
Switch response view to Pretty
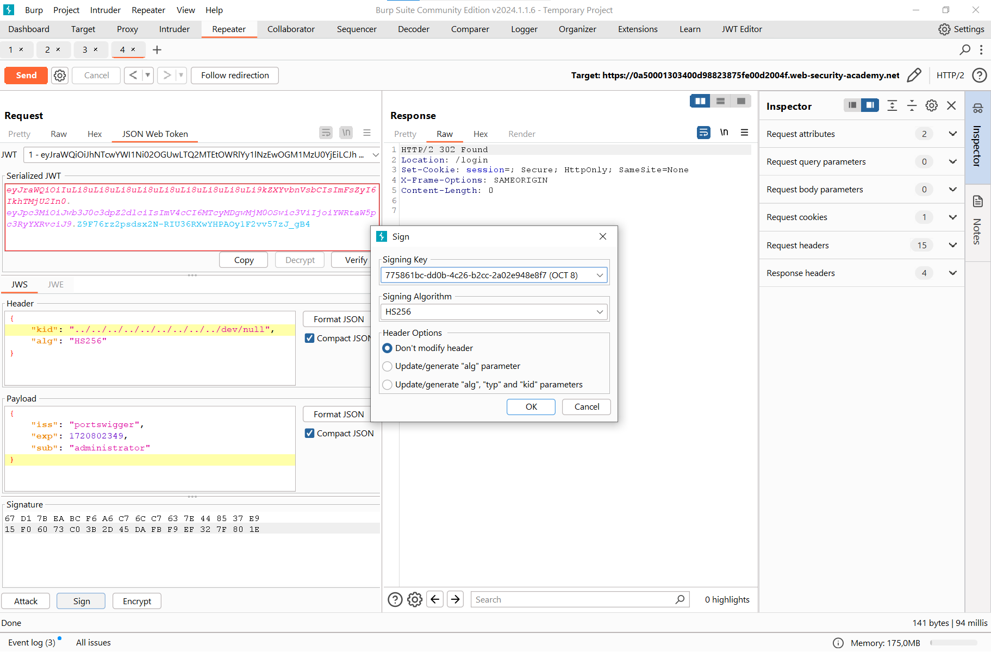(405, 134)
